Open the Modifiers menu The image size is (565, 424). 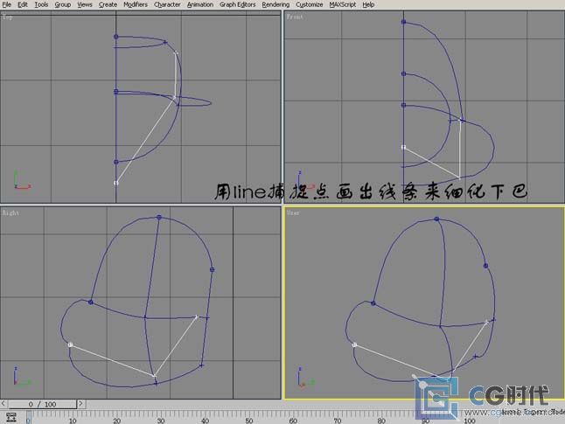(136, 4)
